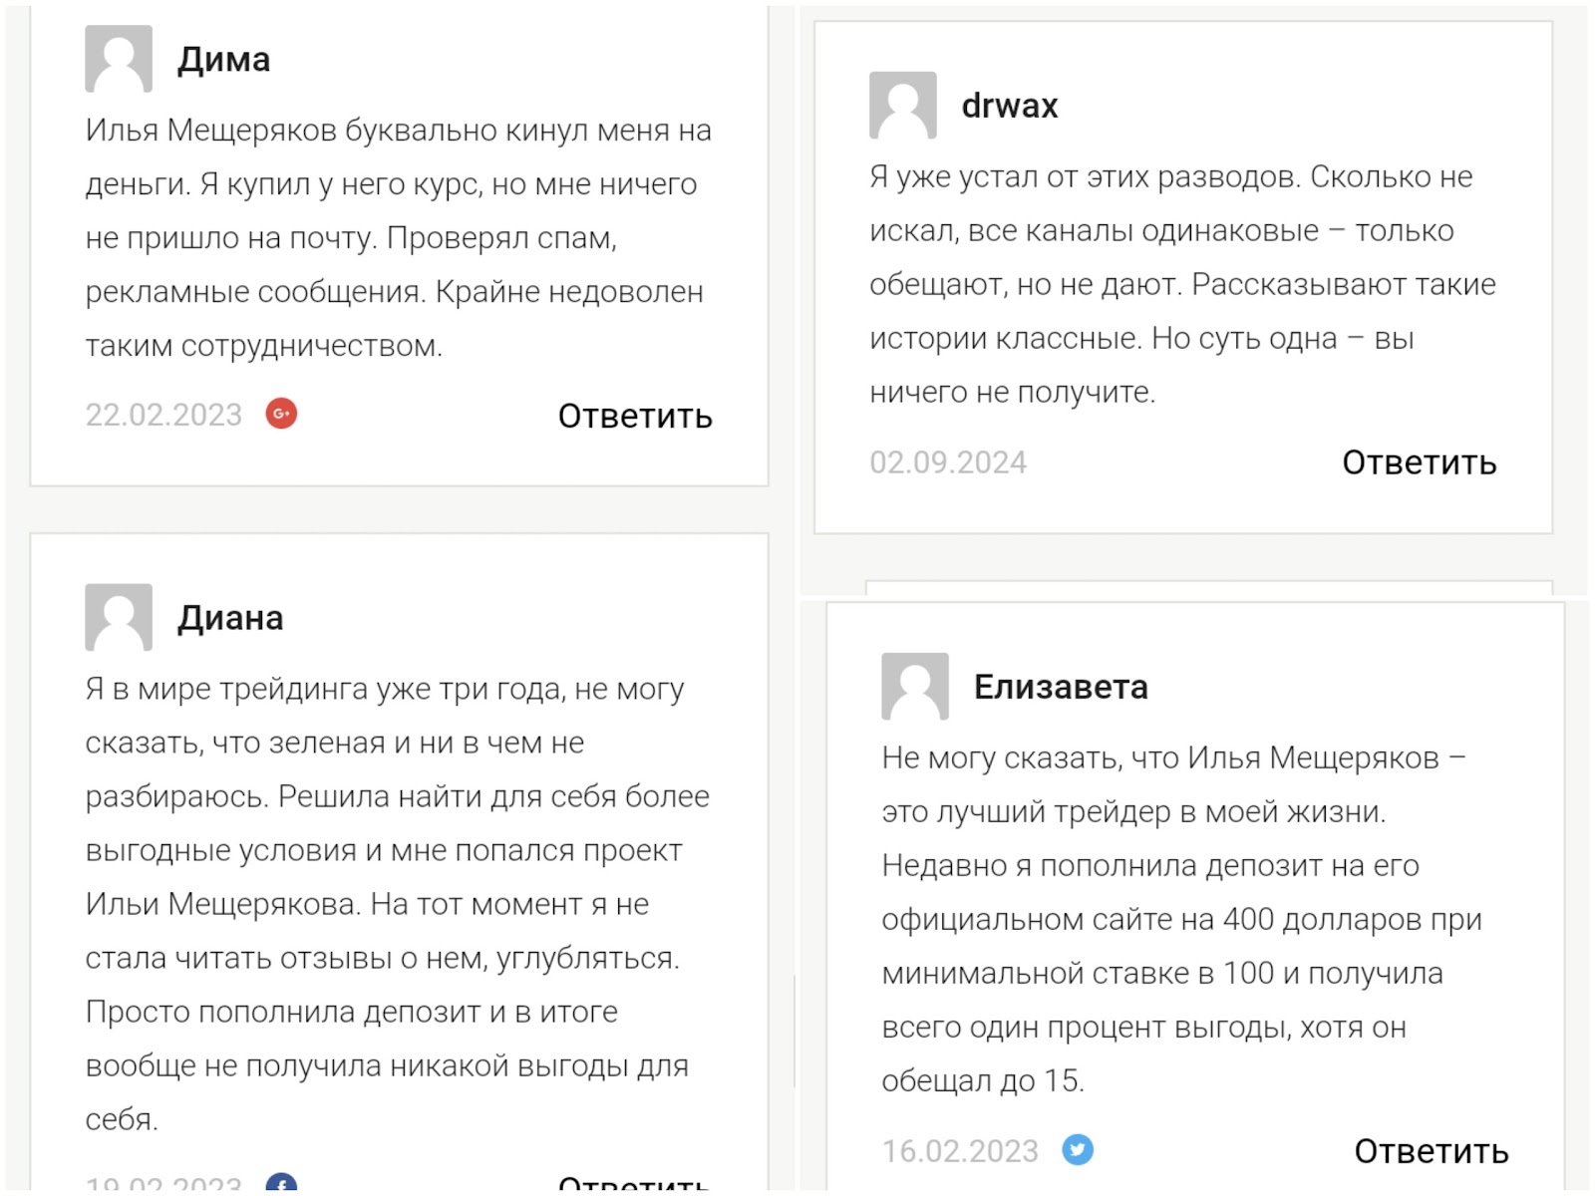
Task: Click Елизавета's avatar placeholder
Action: click(x=914, y=686)
